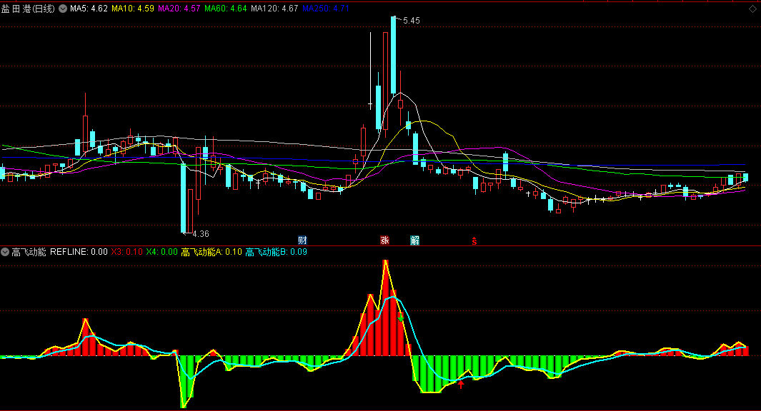
Task: Expand the 高飞动能 indicator dropdown arrow
Action: [x=6, y=252]
